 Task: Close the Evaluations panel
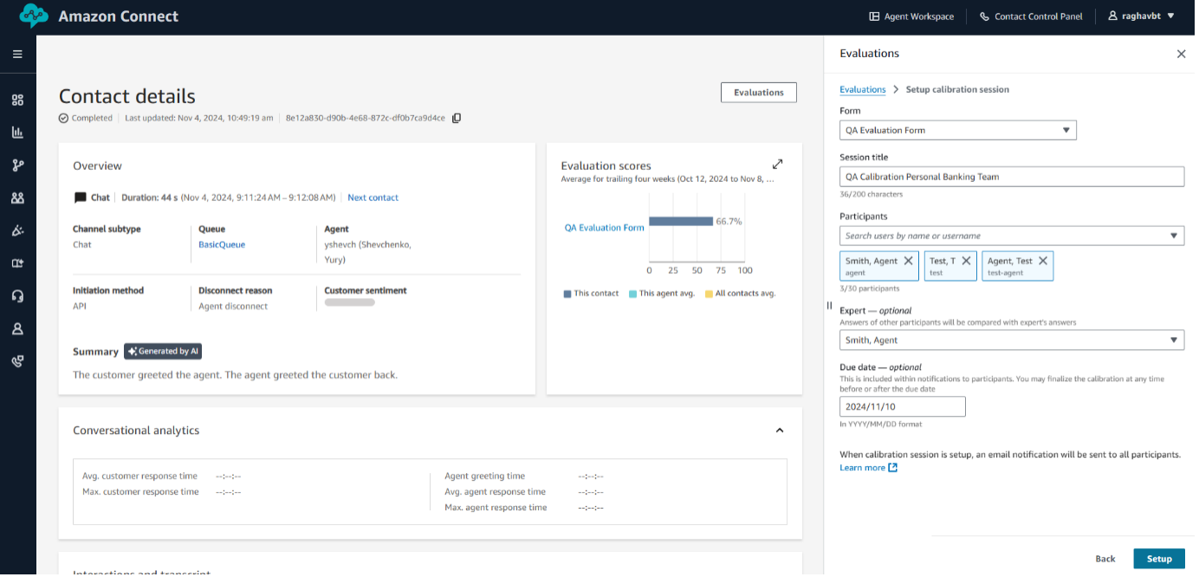[x=1181, y=54]
